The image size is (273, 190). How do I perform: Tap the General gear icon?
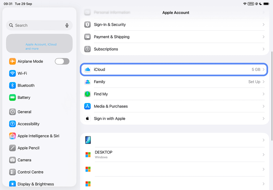[12, 112]
